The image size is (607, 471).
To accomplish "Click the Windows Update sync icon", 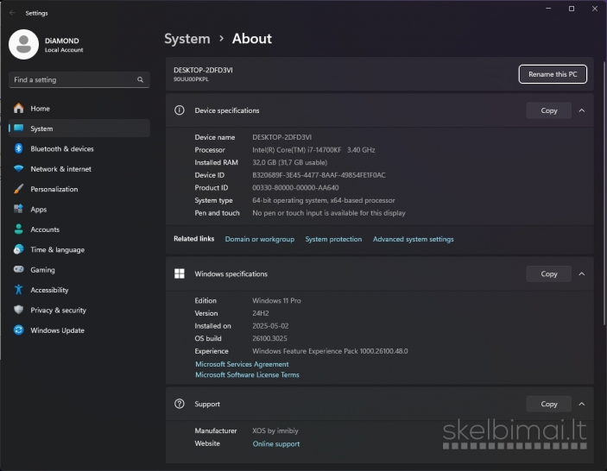I will click(19, 330).
